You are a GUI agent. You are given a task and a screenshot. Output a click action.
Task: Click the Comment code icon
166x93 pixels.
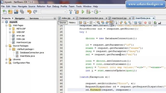[155, 22]
